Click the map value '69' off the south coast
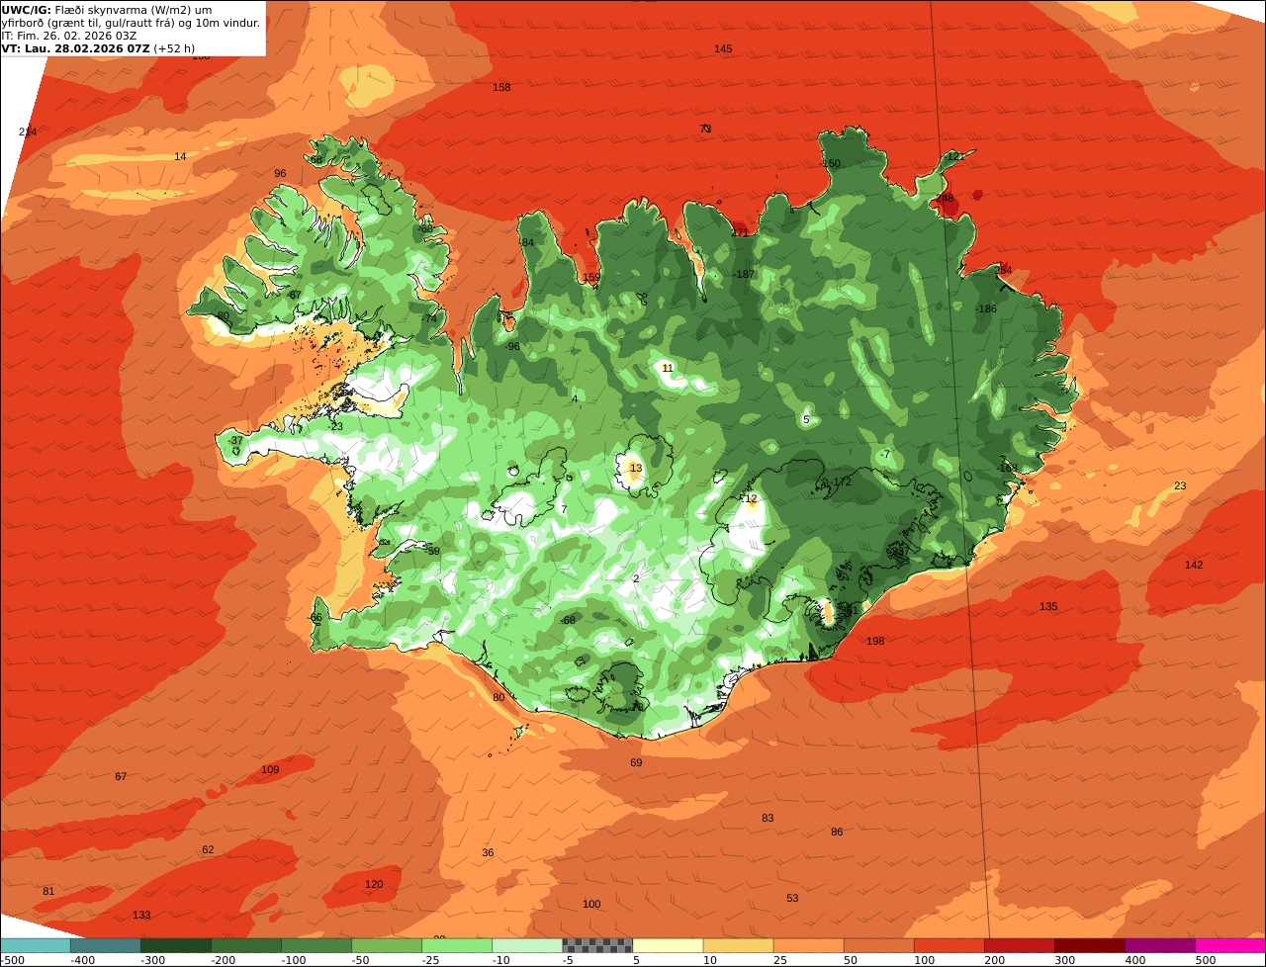This screenshot has height=967, width=1266. 636,762
